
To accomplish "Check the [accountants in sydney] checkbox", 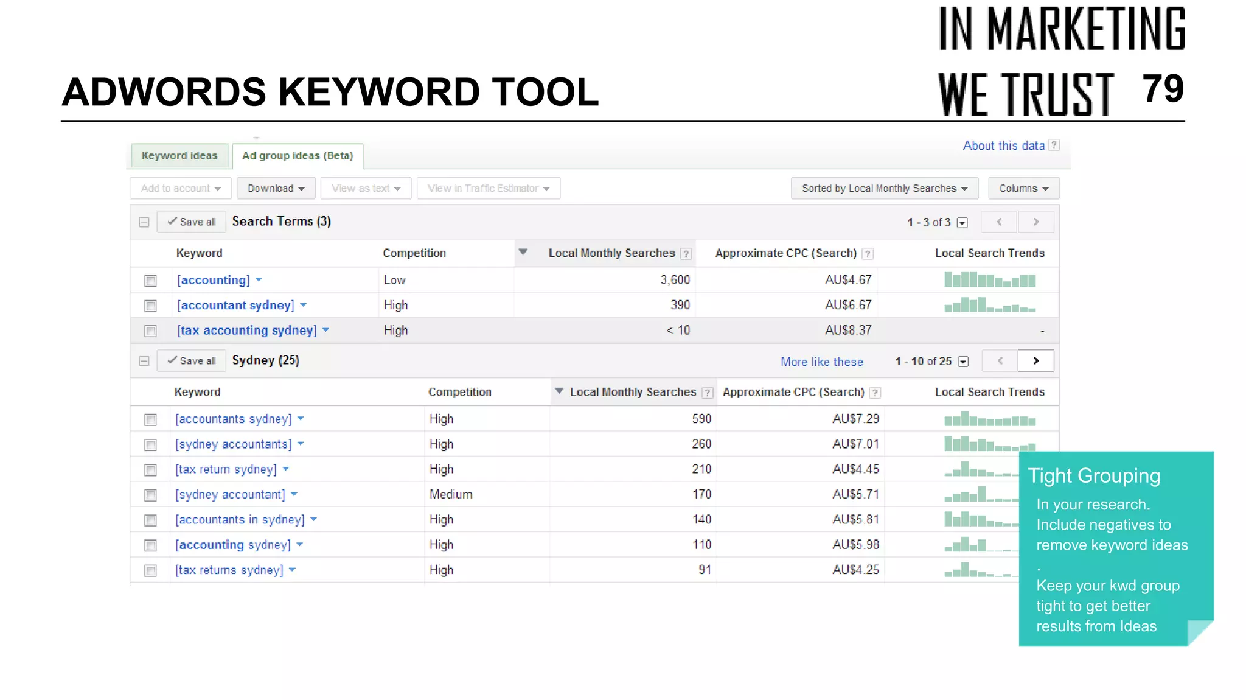I will tap(150, 520).
